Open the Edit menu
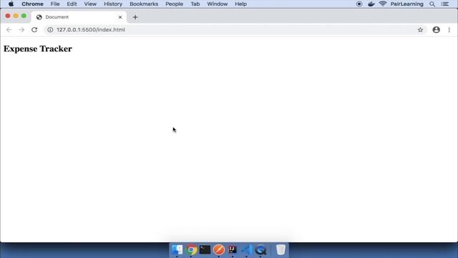This screenshot has height=258, width=458. [72, 4]
